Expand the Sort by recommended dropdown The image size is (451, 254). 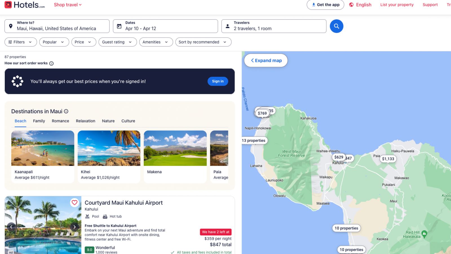click(x=203, y=42)
